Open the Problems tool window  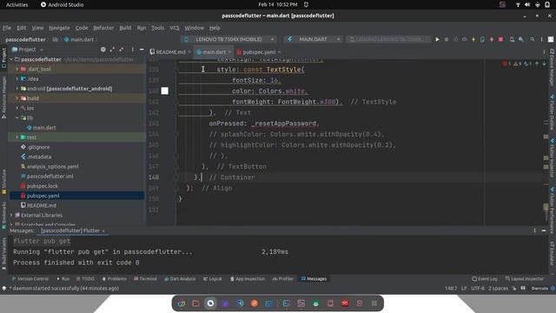tap(114, 278)
